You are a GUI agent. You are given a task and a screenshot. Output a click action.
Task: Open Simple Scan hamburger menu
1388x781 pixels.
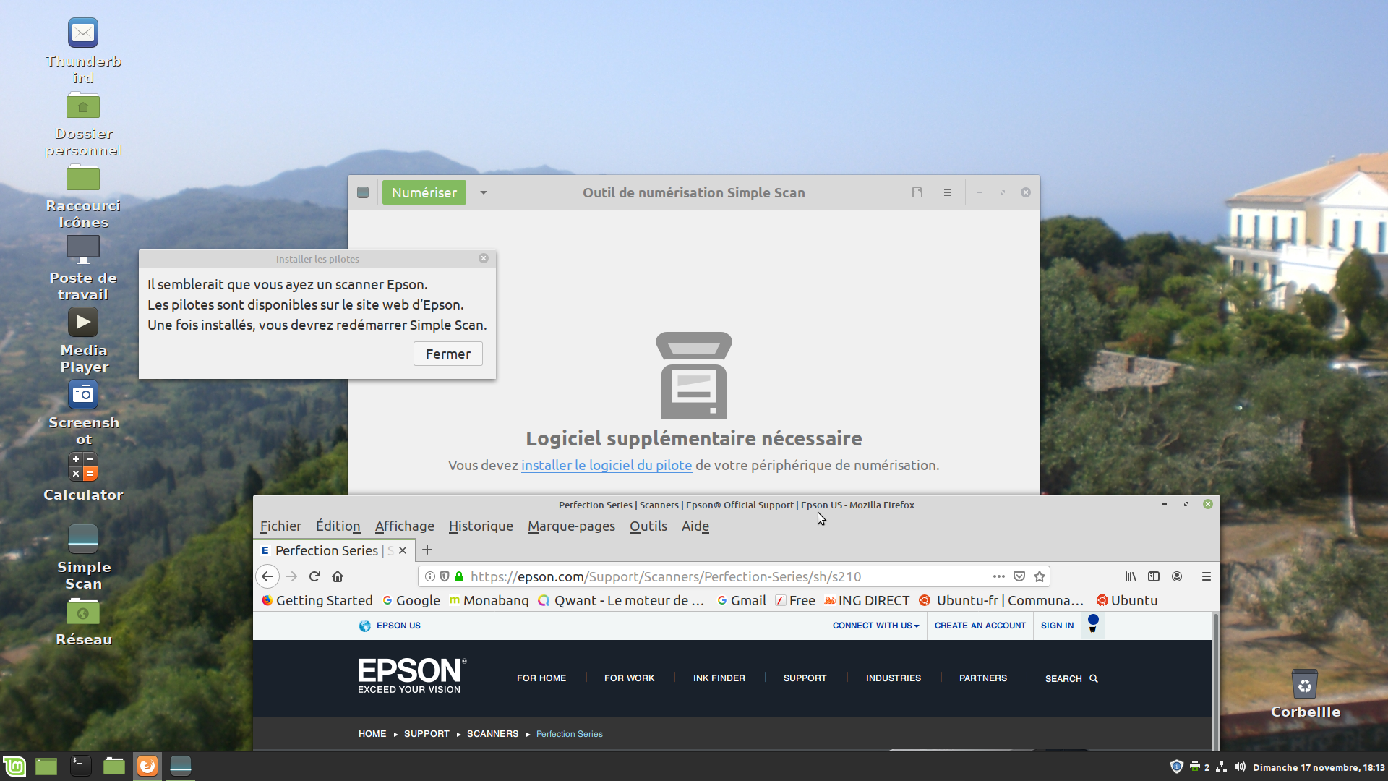[x=948, y=192]
